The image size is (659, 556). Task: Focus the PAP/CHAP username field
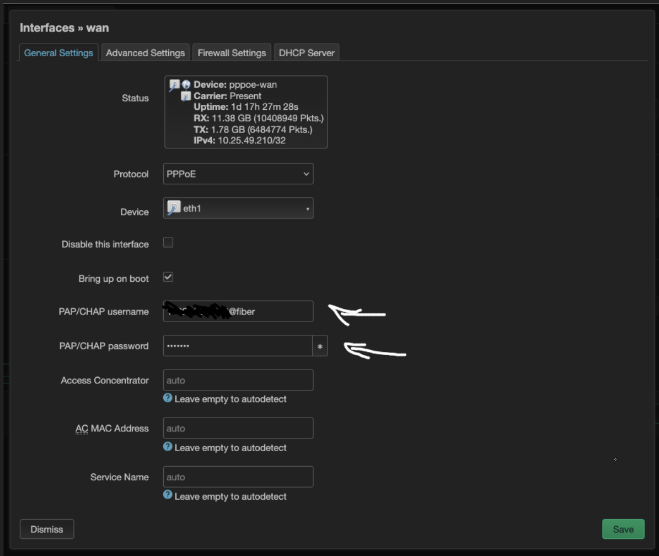(238, 312)
